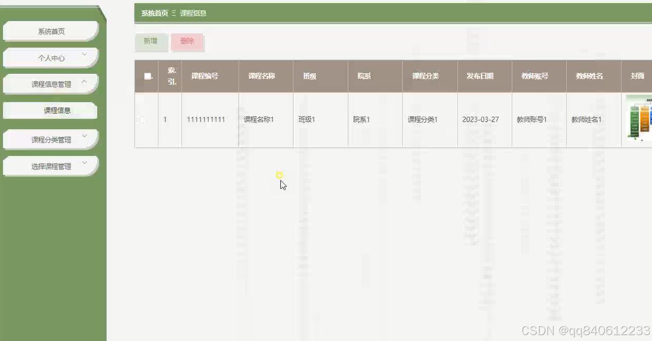Select 课程信息 in the sidebar submenu
This screenshot has width=652, height=341.
(x=51, y=110)
